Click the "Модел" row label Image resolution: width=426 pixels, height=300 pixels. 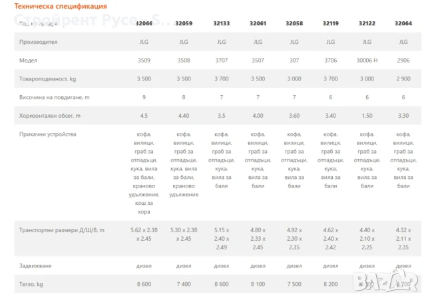(28, 61)
